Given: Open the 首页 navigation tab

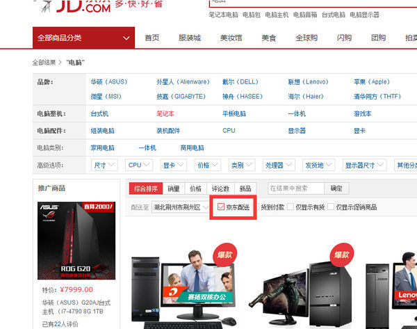Looking at the screenshot, I should click(x=152, y=38).
